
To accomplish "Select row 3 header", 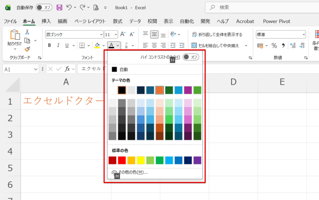I will tap(10, 135).
